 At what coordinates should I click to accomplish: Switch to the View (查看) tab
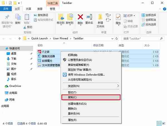[40, 9]
